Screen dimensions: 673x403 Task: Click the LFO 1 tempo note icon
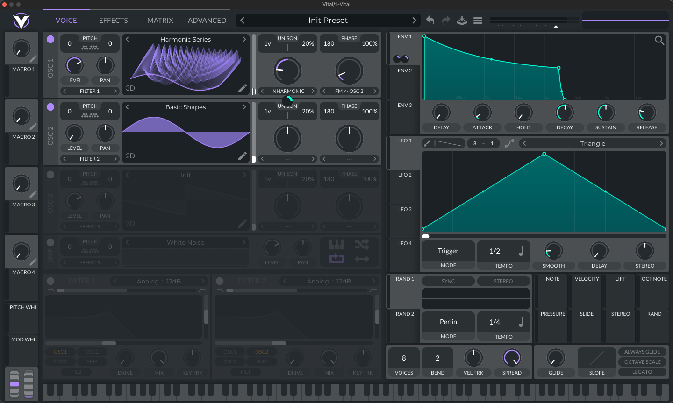pyautogui.click(x=521, y=251)
